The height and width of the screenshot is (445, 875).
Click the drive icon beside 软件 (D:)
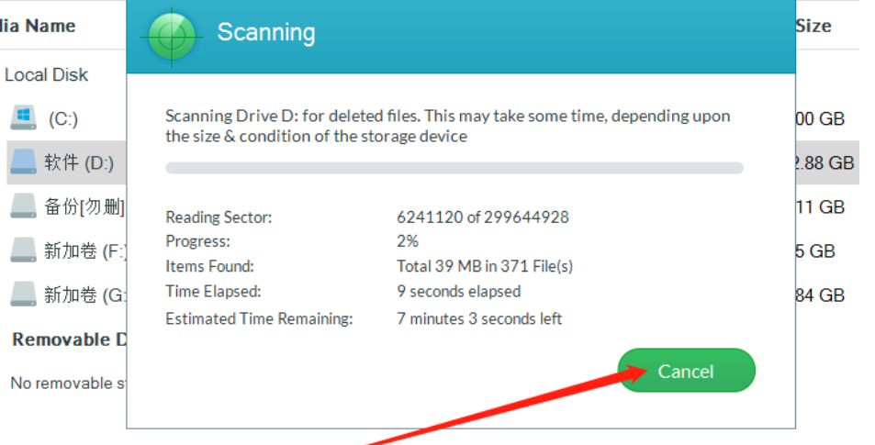23,162
